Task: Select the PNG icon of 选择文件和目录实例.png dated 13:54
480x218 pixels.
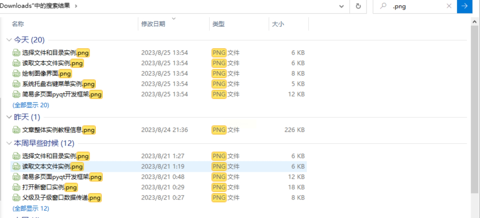Action: click(x=16, y=53)
